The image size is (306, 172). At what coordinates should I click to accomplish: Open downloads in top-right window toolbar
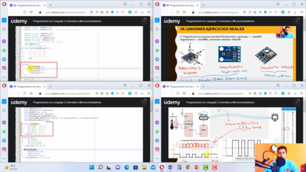[295, 12]
